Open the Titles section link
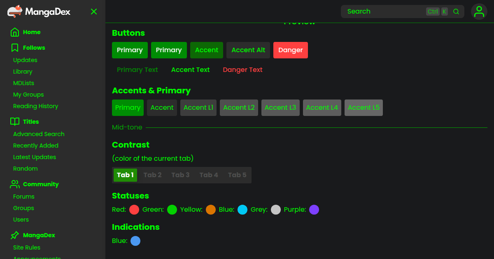494x259 pixels. coord(31,122)
